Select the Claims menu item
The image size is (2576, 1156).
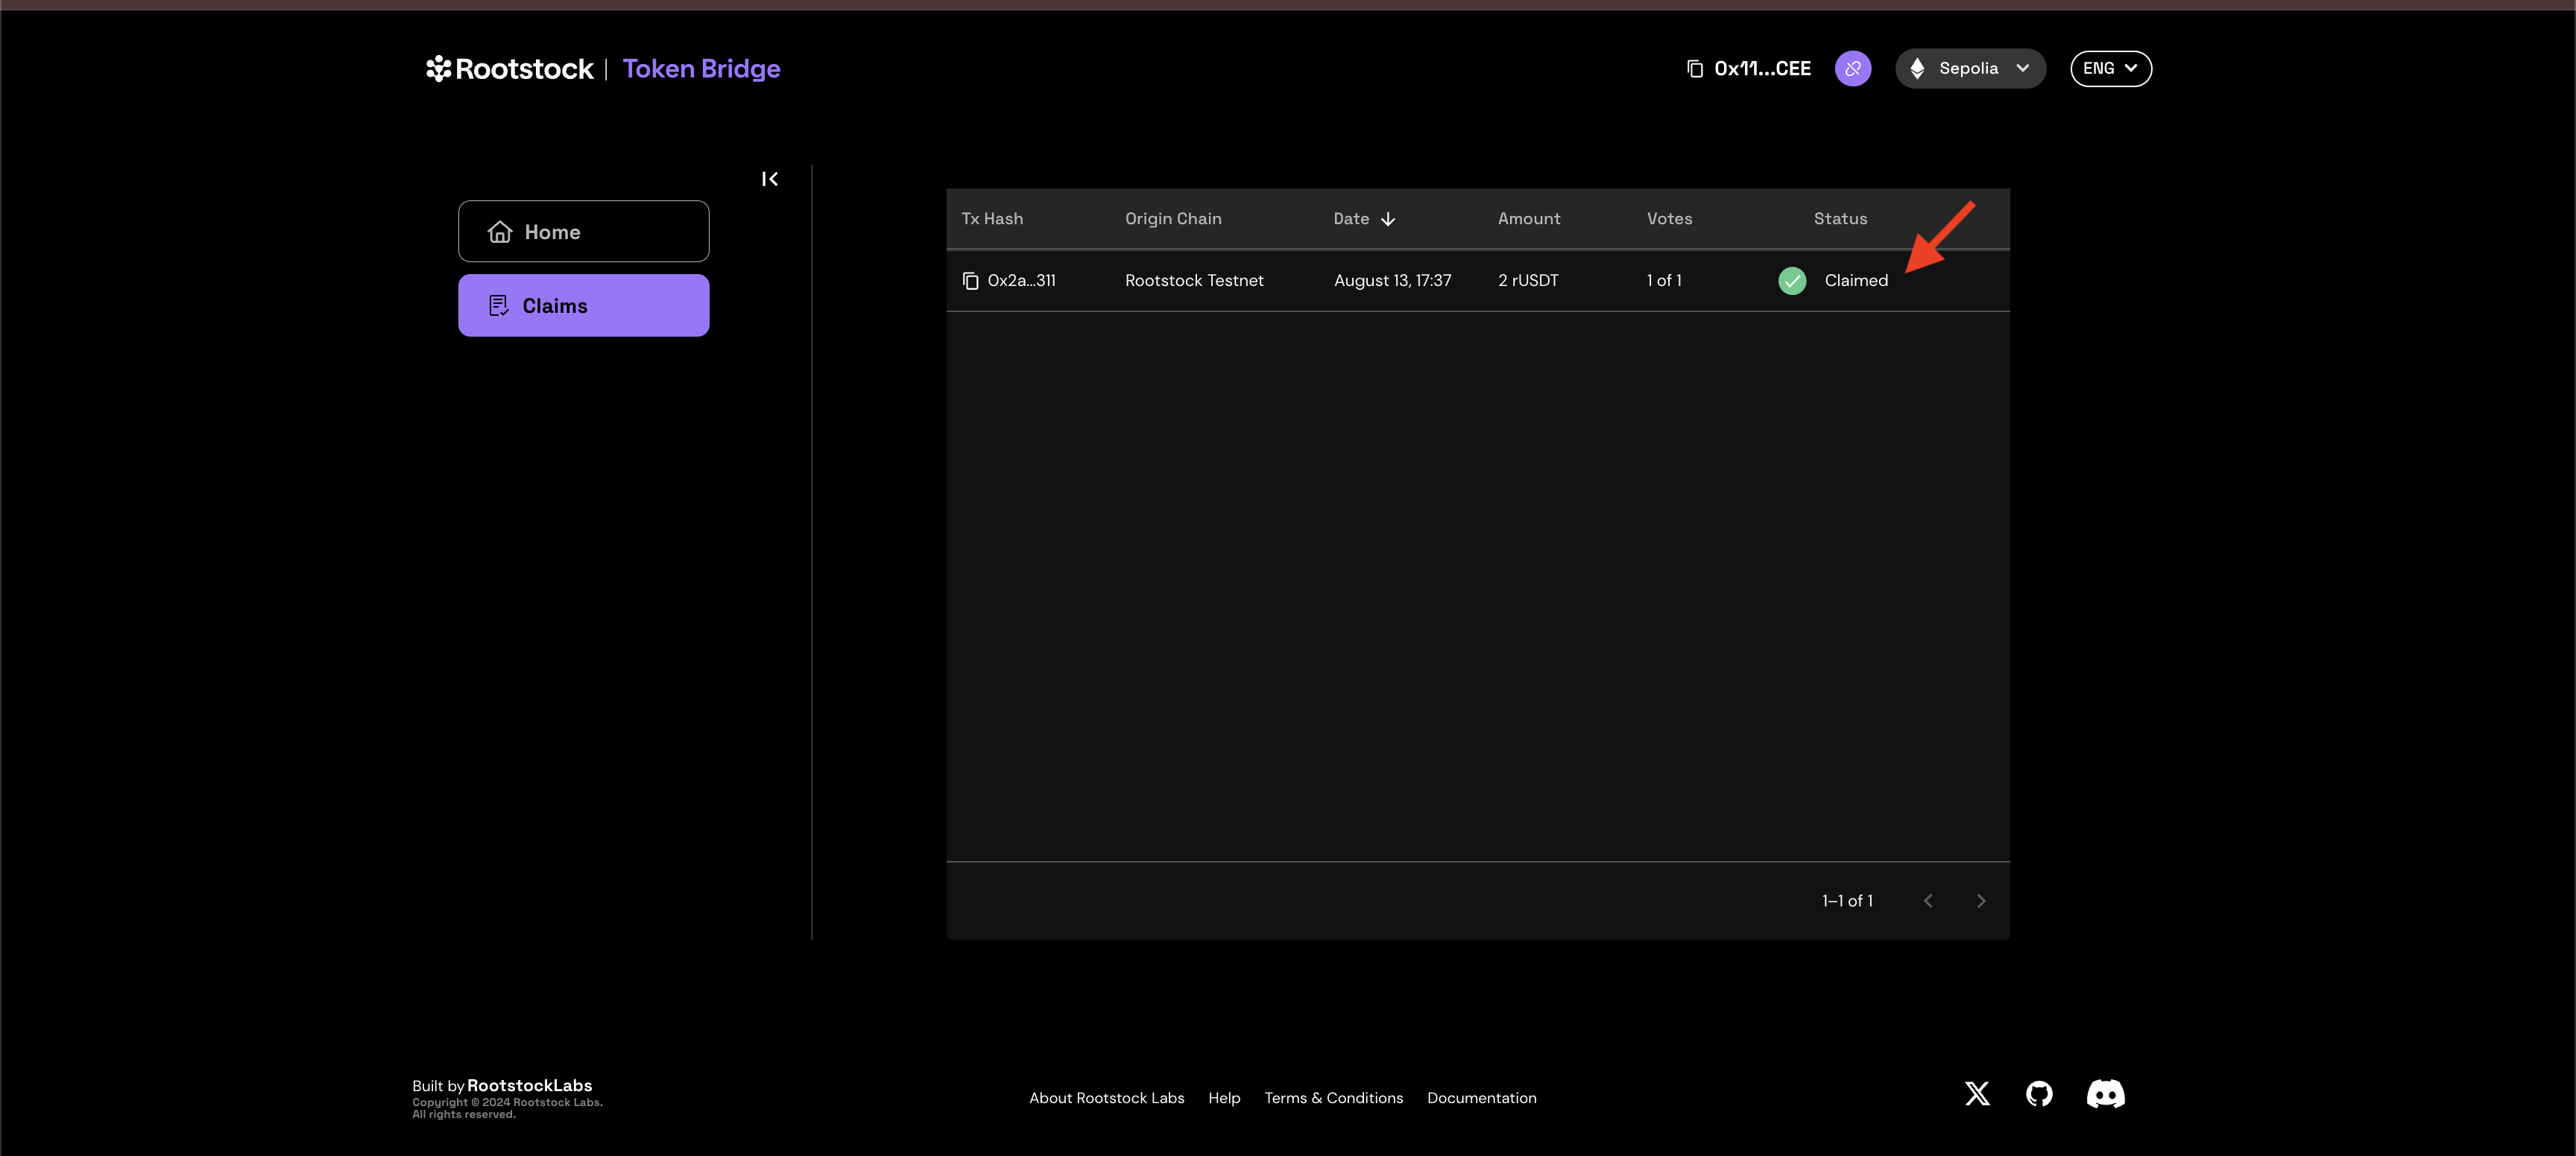point(581,304)
